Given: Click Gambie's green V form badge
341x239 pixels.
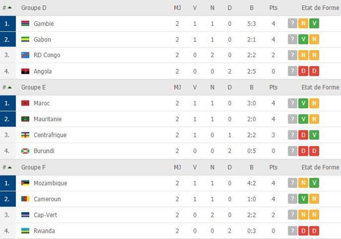Looking at the screenshot, I should pos(314,23).
